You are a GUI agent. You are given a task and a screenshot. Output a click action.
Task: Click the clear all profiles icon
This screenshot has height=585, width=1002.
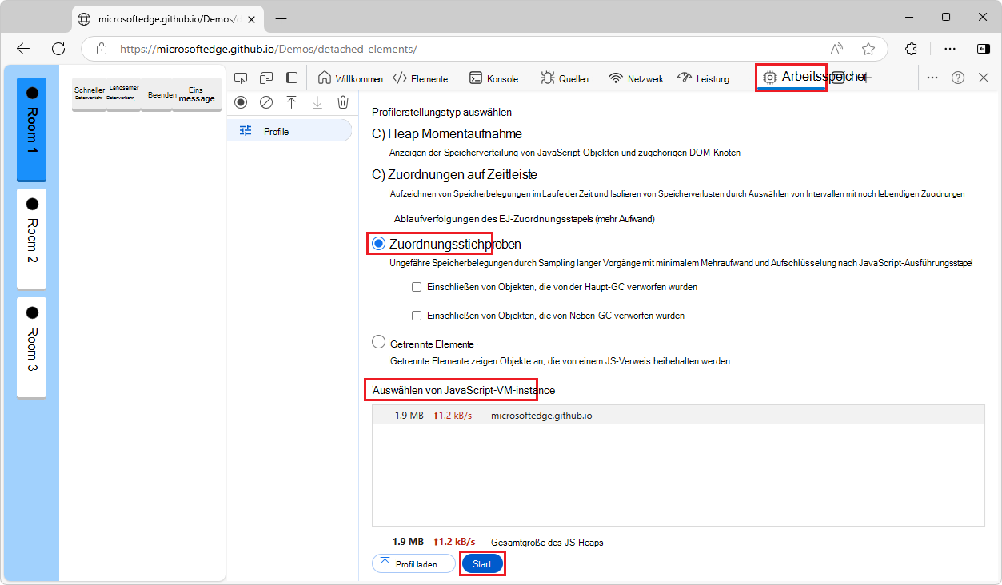(x=265, y=102)
